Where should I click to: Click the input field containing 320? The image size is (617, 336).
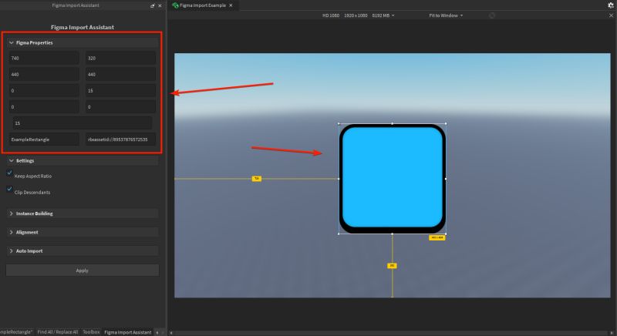[x=120, y=58]
